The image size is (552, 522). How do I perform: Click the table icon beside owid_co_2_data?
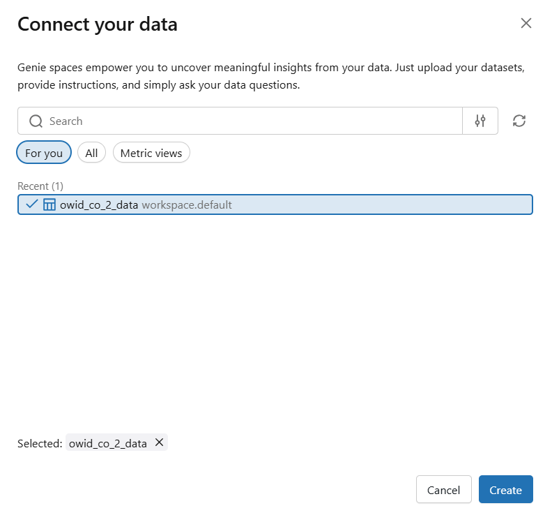(x=49, y=204)
